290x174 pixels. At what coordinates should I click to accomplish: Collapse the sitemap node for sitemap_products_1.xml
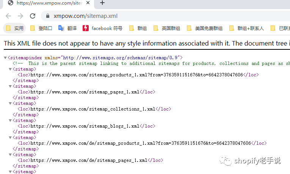tap(10, 69)
